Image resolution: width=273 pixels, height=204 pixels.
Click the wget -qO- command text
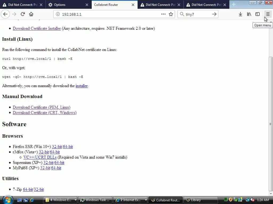tap(43, 77)
